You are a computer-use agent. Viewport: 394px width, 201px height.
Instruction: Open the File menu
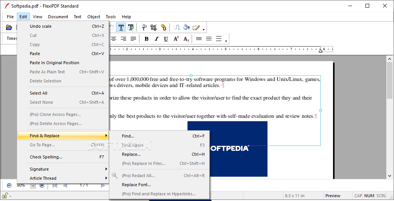click(x=10, y=17)
